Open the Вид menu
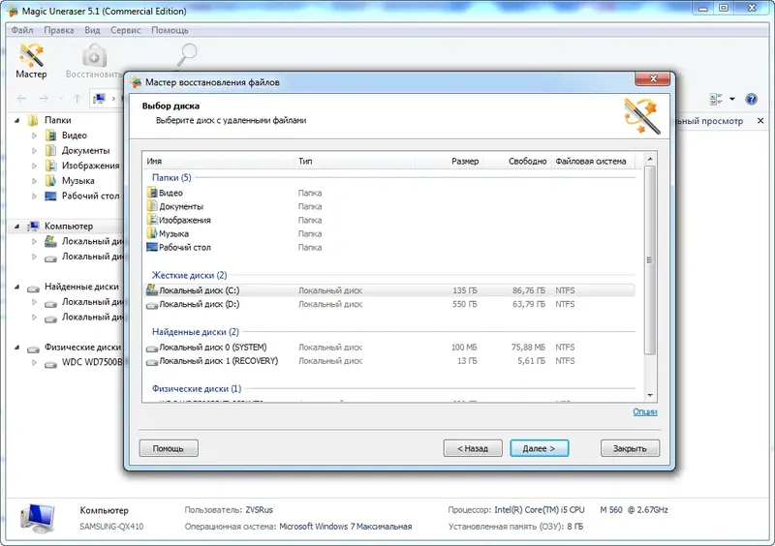The image size is (775, 546). pos(92,30)
